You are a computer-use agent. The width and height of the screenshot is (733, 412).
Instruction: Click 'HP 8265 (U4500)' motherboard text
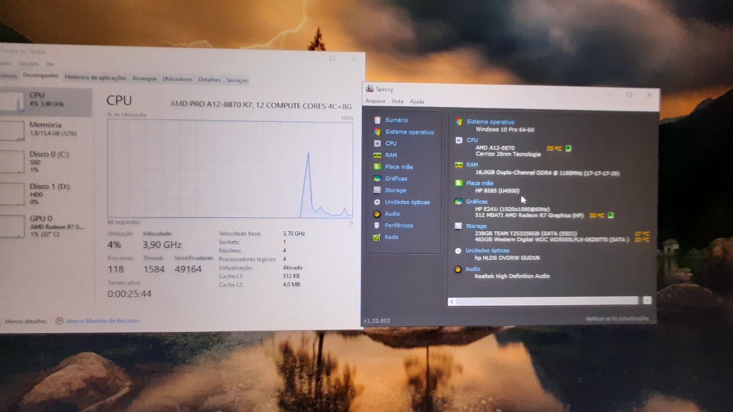[497, 191]
